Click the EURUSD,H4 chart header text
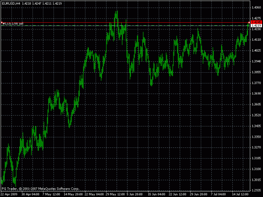The width and height of the screenshot is (263, 197). 11,3
